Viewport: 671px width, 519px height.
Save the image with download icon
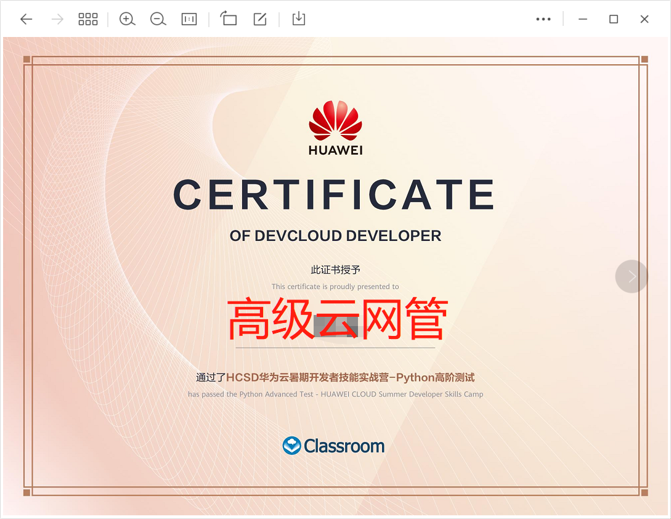(x=299, y=19)
